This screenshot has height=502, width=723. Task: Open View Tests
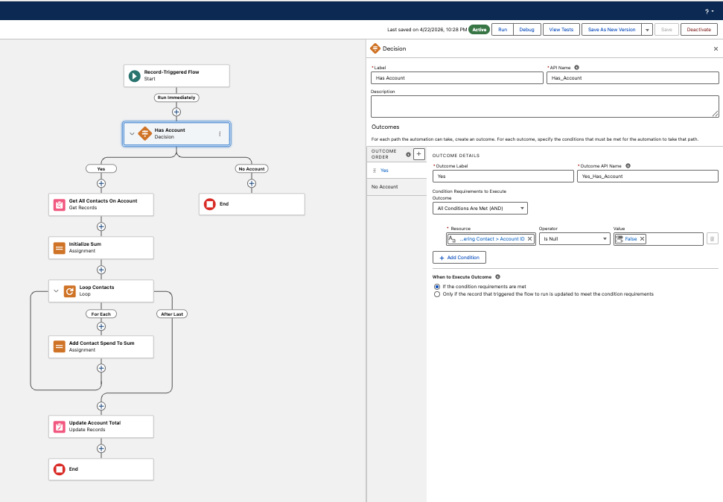tap(561, 30)
